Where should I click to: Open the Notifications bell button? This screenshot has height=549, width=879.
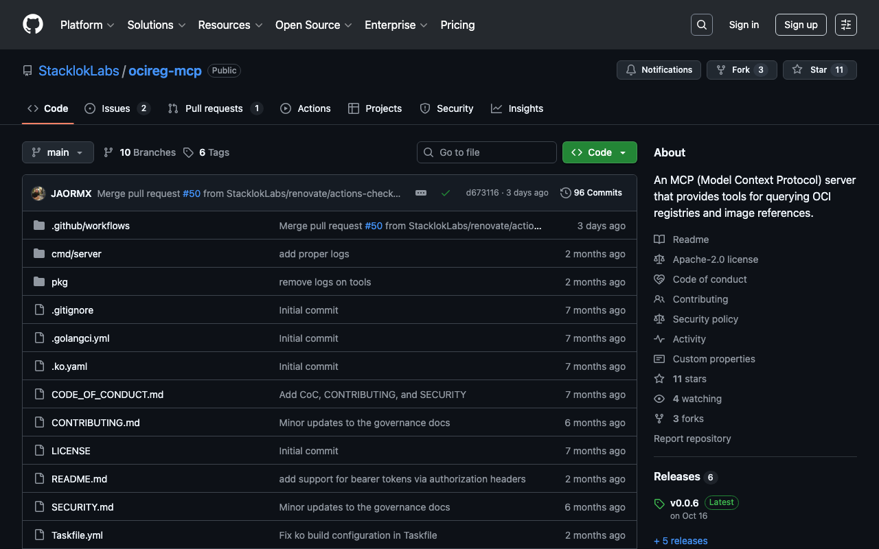click(x=659, y=70)
